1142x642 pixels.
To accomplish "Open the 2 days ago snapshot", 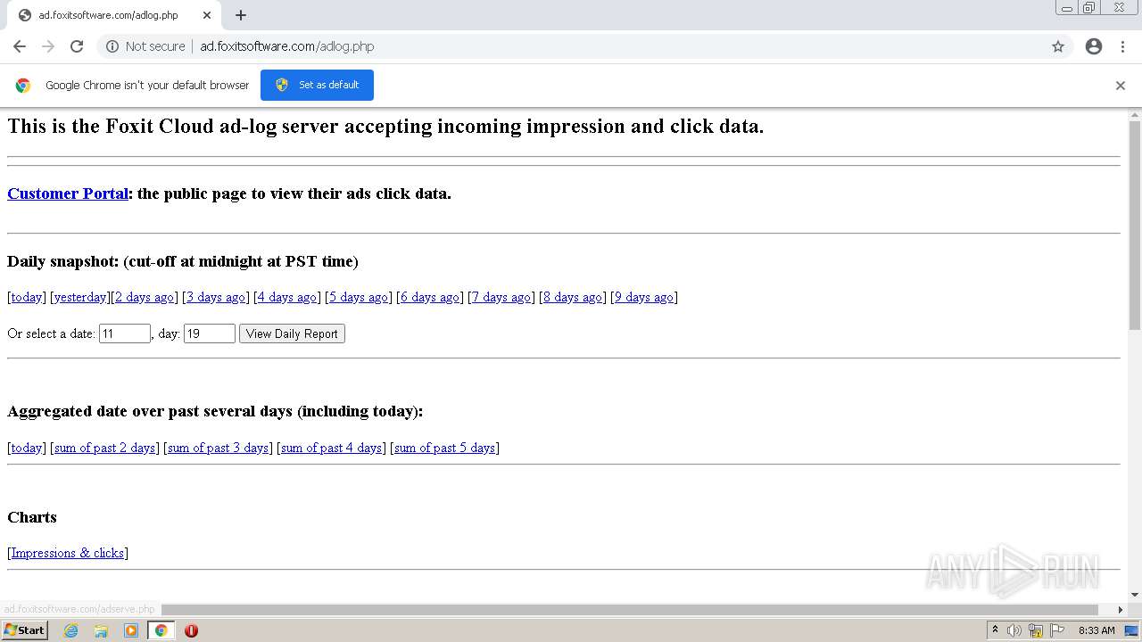I will pyautogui.click(x=145, y=297).
